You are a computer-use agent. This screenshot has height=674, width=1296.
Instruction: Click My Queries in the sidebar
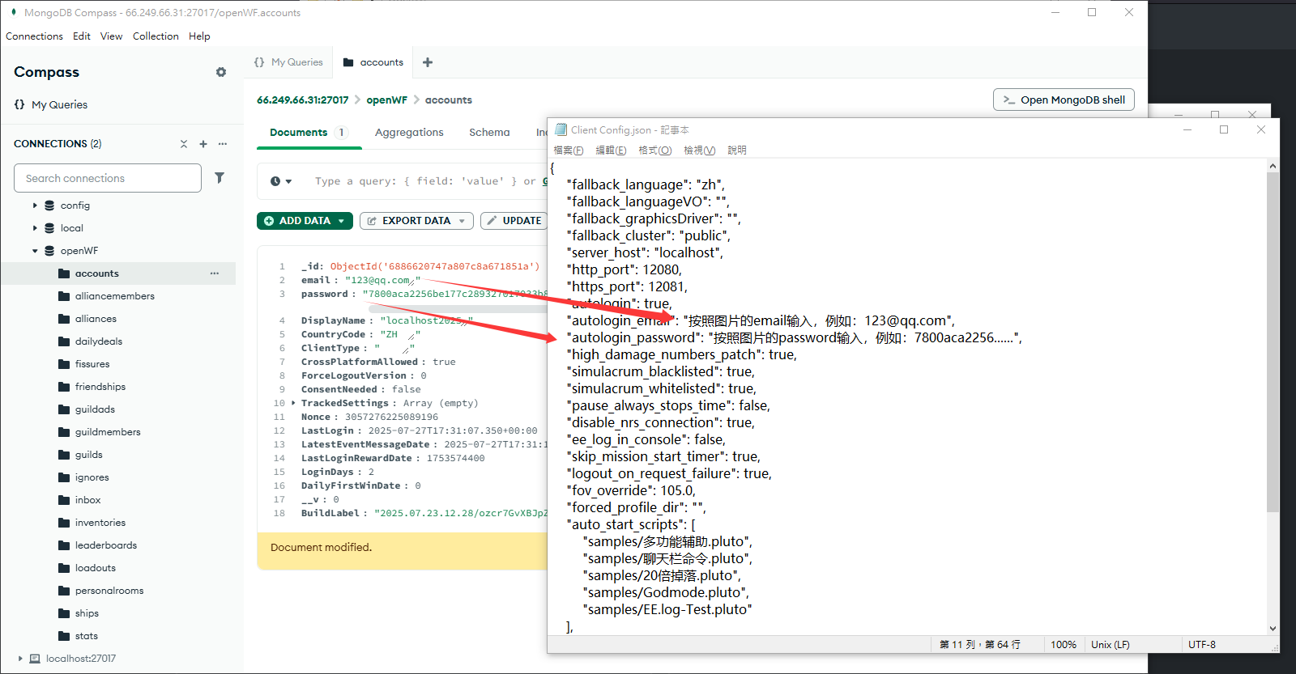(x=59, y=104)
